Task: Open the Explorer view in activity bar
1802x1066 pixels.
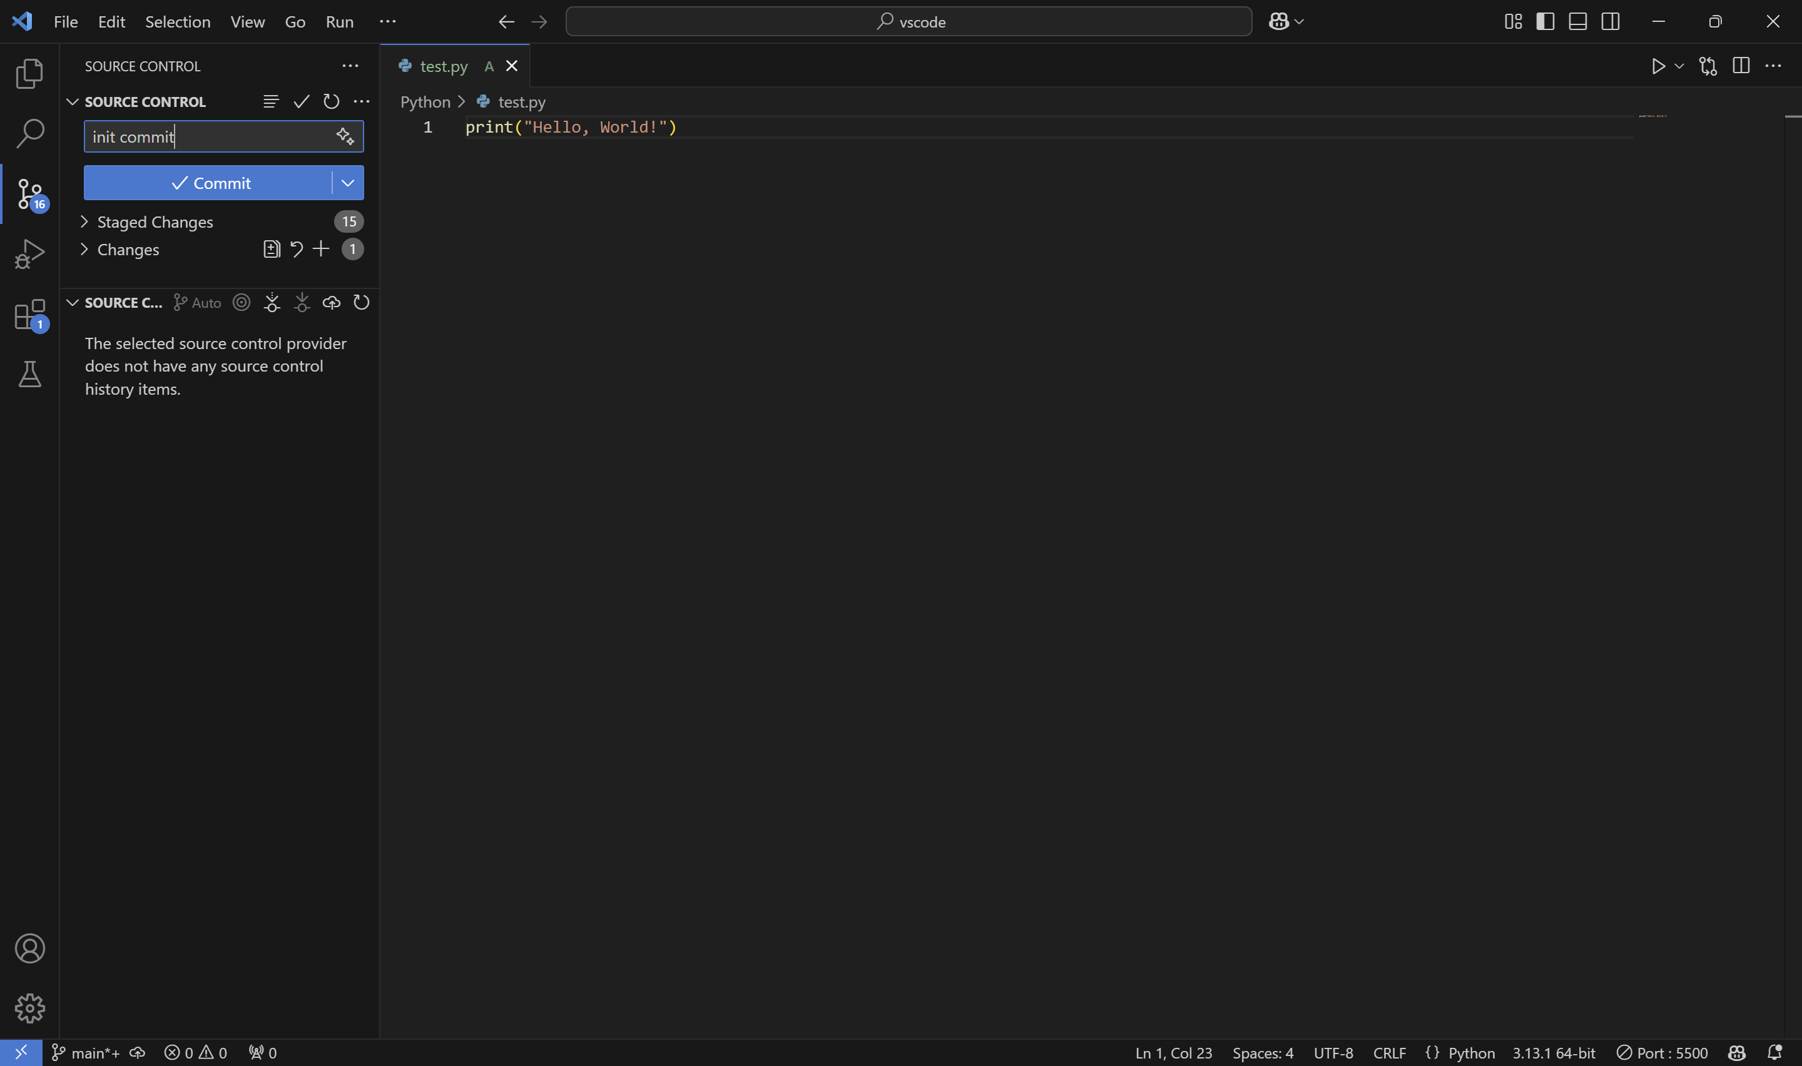Action: 29,73
